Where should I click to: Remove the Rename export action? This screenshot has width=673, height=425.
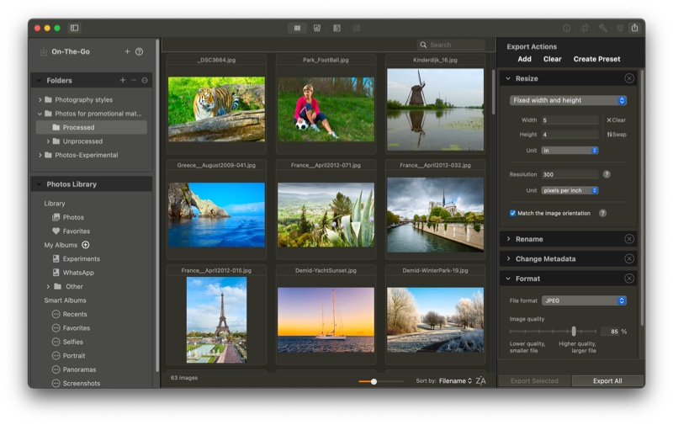pos(628,239)
